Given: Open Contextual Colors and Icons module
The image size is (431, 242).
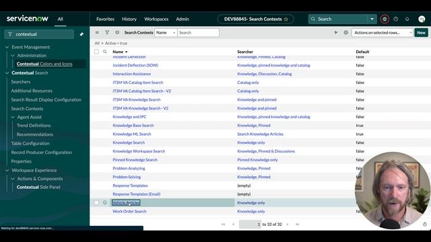Looking at the screenshot, I should 44,64.
